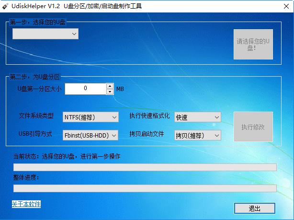Expand the 文件系统类型 NTFS(推荐) dropdown
Screen dimensions: 294x220
(x=90, y=117)
